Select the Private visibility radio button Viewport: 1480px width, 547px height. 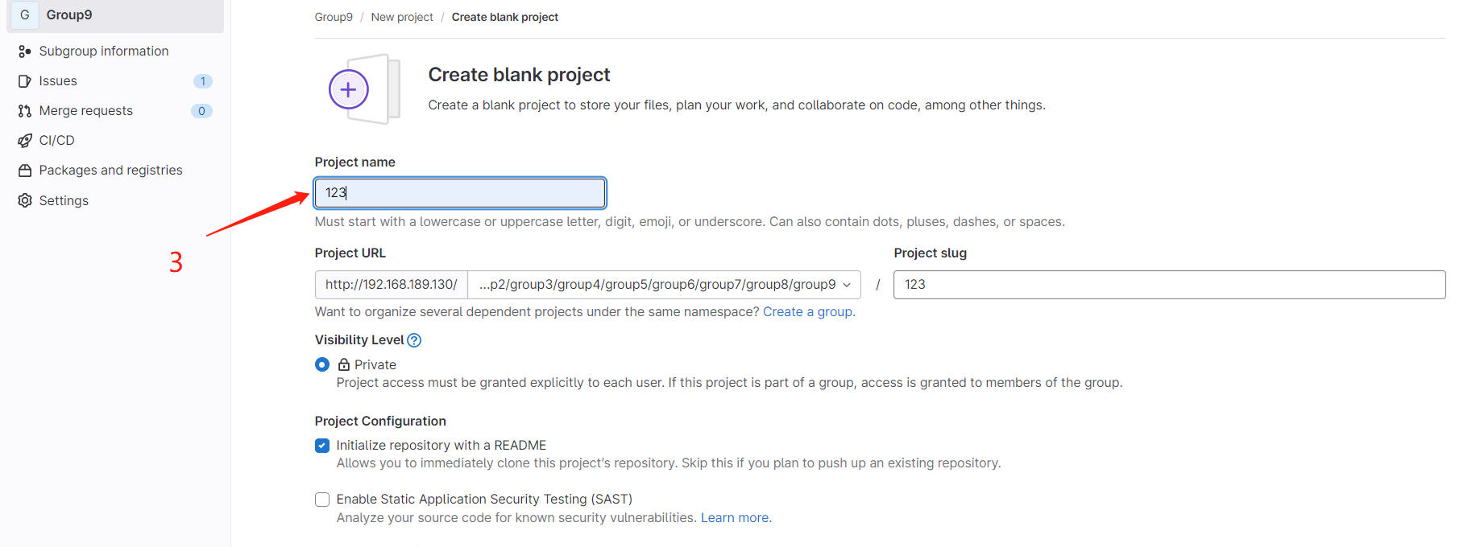pyautogui.click(x=322, y=364)
